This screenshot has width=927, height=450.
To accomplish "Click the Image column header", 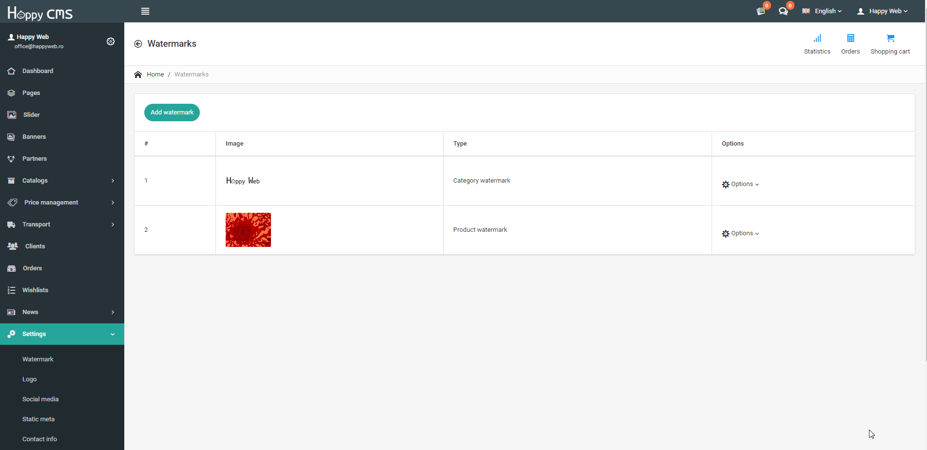I will pos(234,144).
